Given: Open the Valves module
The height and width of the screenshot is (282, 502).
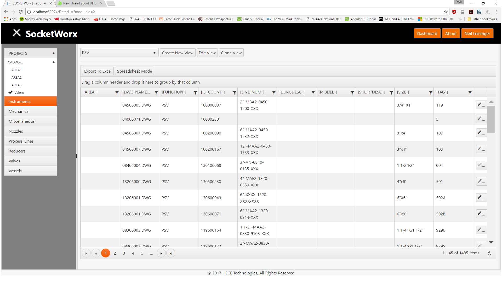Looking at the screenshot, I should point(14,161).
